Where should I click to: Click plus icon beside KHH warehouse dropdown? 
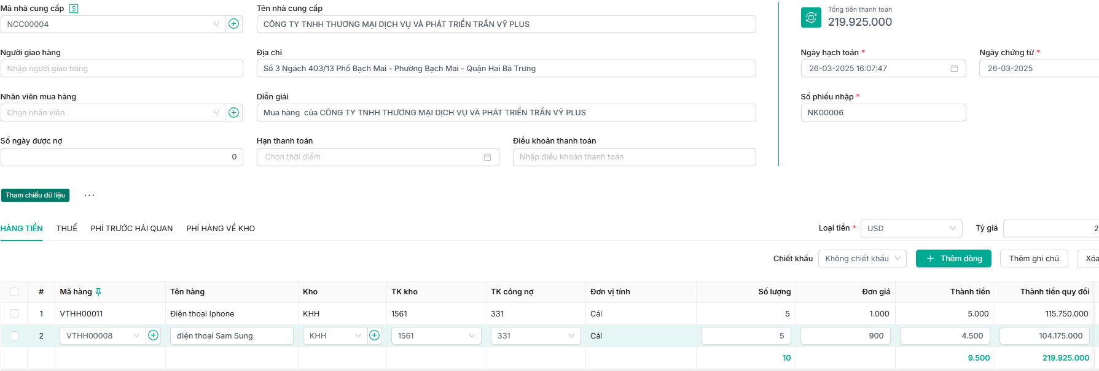tap(374, 335)
